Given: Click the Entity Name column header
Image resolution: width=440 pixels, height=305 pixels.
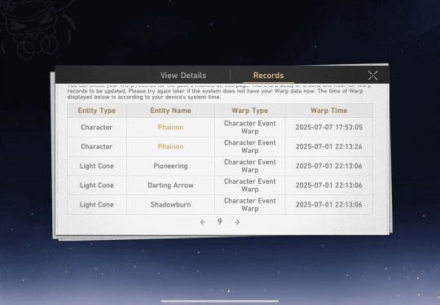Looking at the screenshot, I should (170, 111).
